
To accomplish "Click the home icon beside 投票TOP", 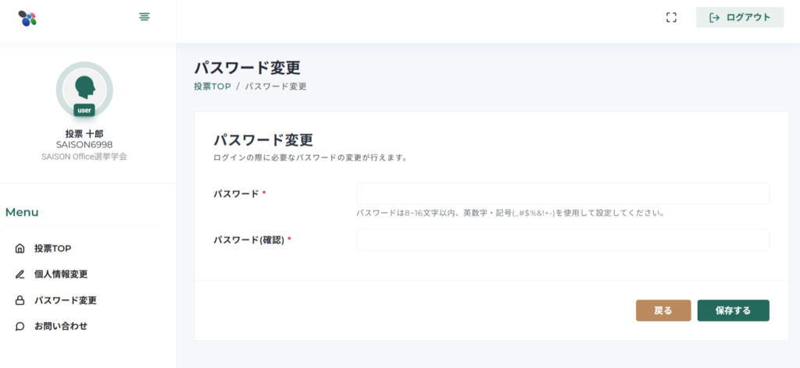I will click(20, 249).
